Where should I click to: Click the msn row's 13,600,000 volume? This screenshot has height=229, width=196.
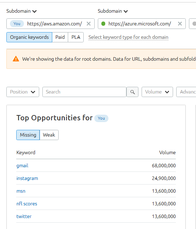click(164, 191)
